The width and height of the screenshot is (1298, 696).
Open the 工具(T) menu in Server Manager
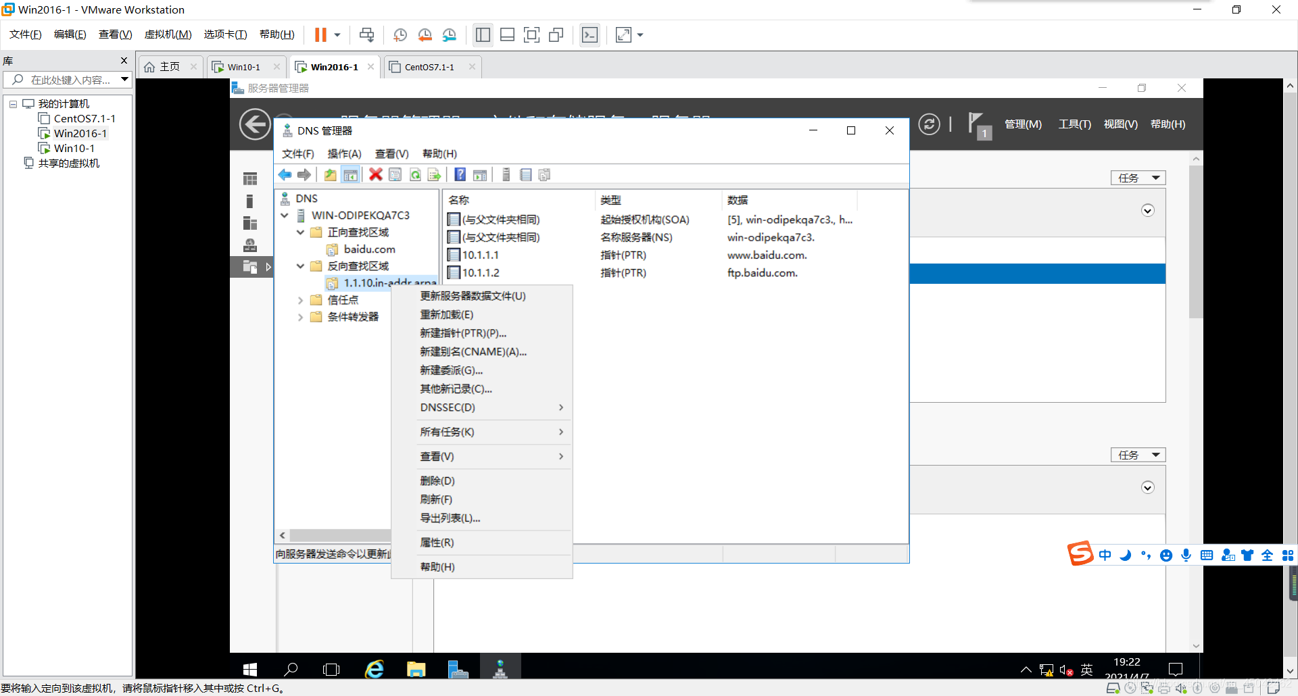pyautogui.click(x=1074, y=124)
